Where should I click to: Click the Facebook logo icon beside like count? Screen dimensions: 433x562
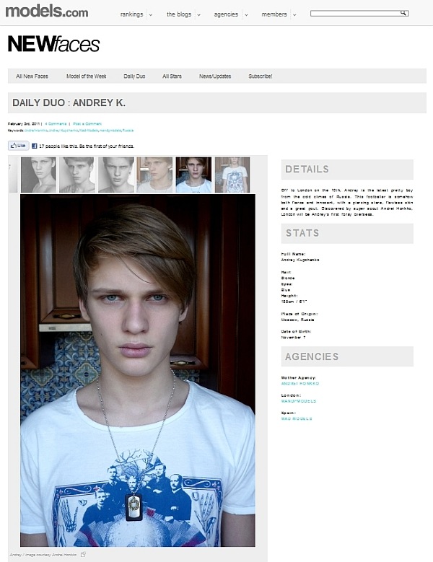35,146
